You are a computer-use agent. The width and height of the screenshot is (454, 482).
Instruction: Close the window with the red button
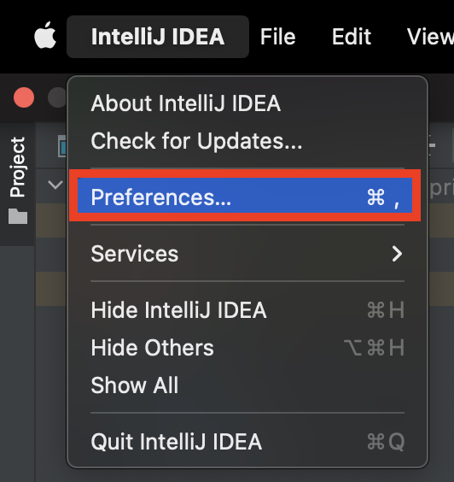tap(24, 97)
